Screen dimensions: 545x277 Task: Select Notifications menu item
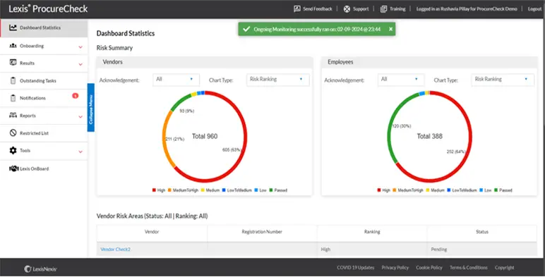click(44, 98)
